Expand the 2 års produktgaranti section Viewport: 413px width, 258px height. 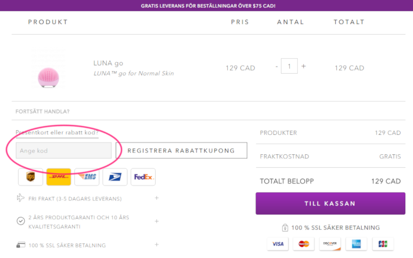pyautogui.click(x=156, y=221)
